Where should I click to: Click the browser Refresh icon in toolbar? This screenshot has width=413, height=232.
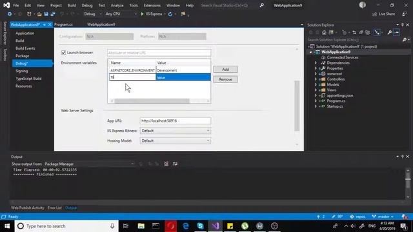[x=170, y=14]
